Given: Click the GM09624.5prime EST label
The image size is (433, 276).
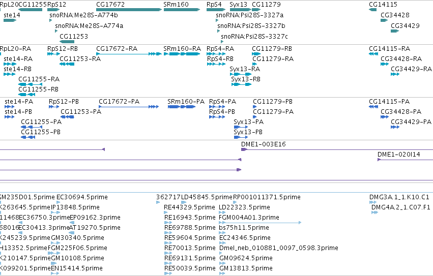Looking at the screenshot, I should [x=246, y=258].
